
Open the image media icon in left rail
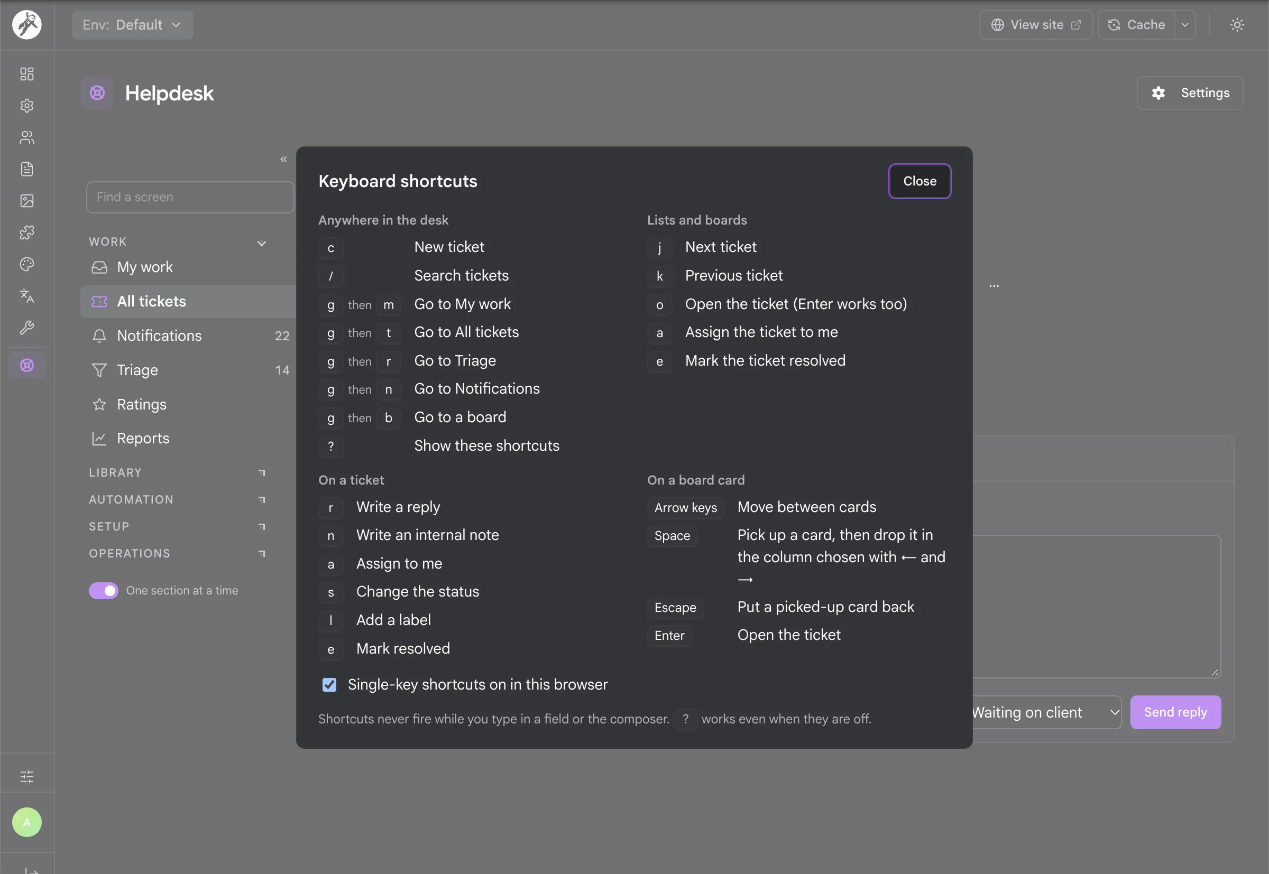(27, 201)
